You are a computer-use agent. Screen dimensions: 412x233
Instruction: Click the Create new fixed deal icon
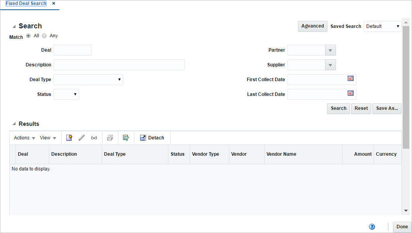click(x=69, y=137)
